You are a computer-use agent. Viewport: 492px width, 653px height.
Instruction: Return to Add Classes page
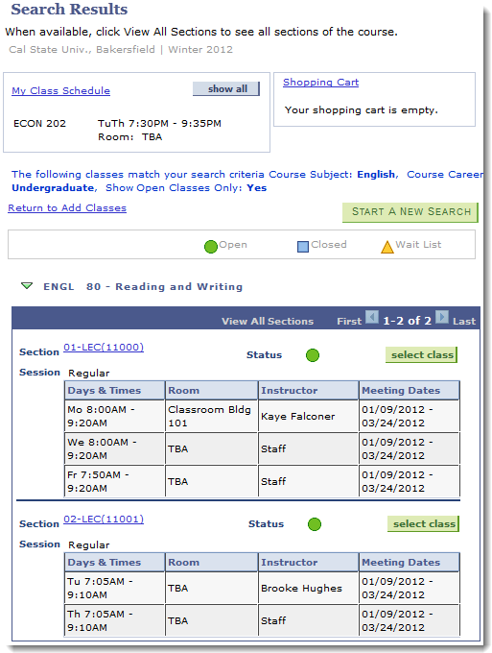[x=67, y=207]
